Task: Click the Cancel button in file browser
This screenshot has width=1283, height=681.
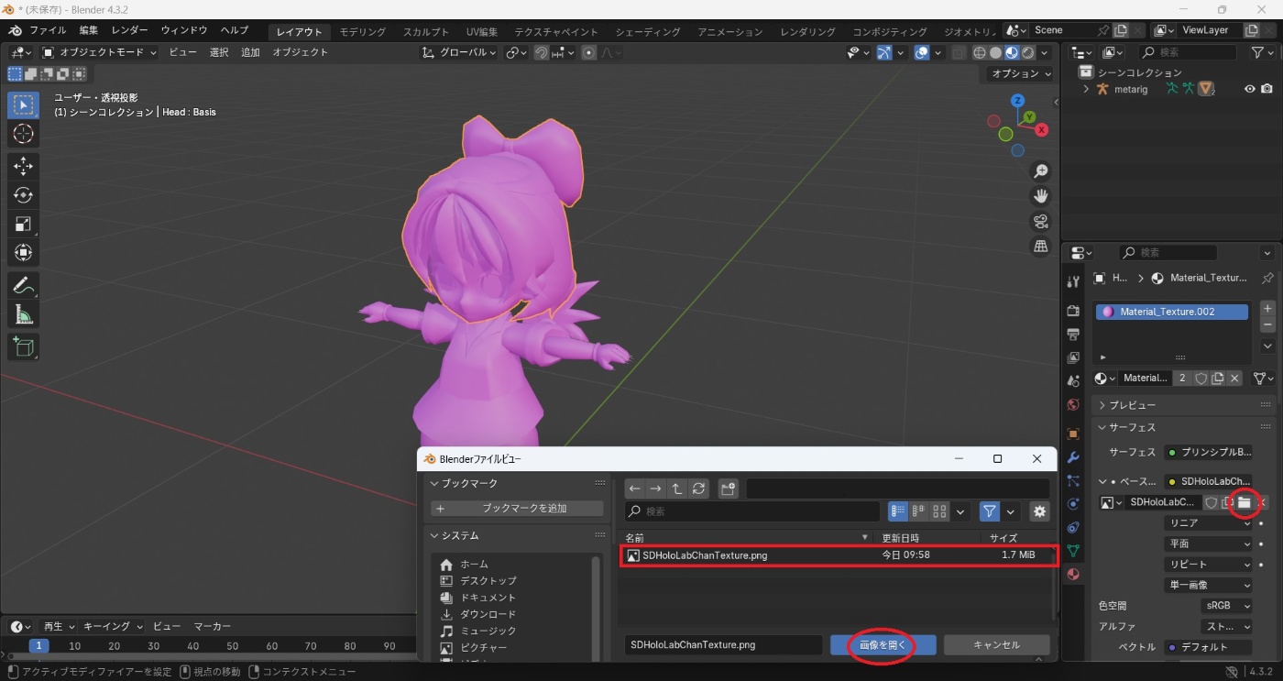Action: tap(996, 645)
